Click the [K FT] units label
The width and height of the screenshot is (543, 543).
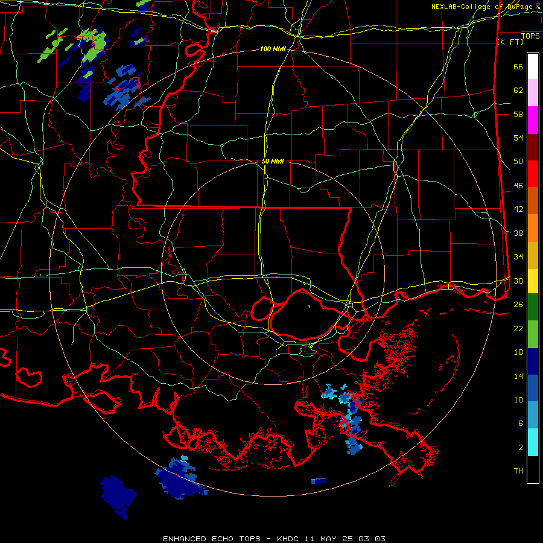tap(510, 42)
